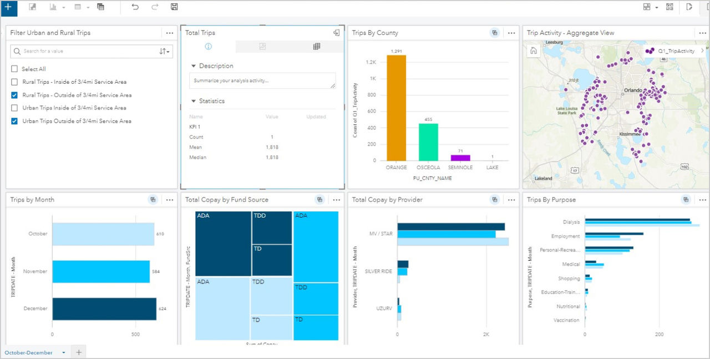Viewport: 710px width, 359px height.
Task: Click the blue Add button in toolbar
Action: pos(8,7)
